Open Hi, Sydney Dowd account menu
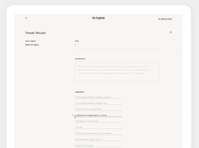This screenshot has width=199, height=148. (x=165, y=19)
